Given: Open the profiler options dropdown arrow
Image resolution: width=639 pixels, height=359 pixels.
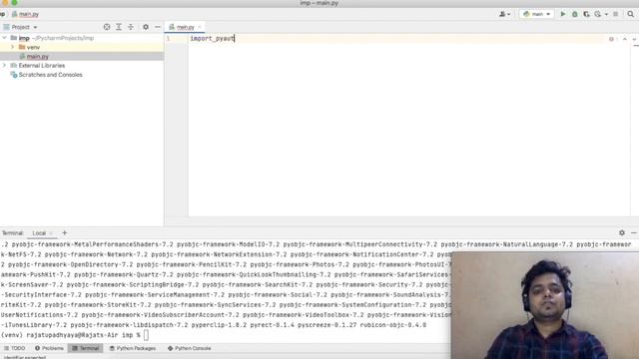Looking at the screenshot, I should (x=606, y=14).
